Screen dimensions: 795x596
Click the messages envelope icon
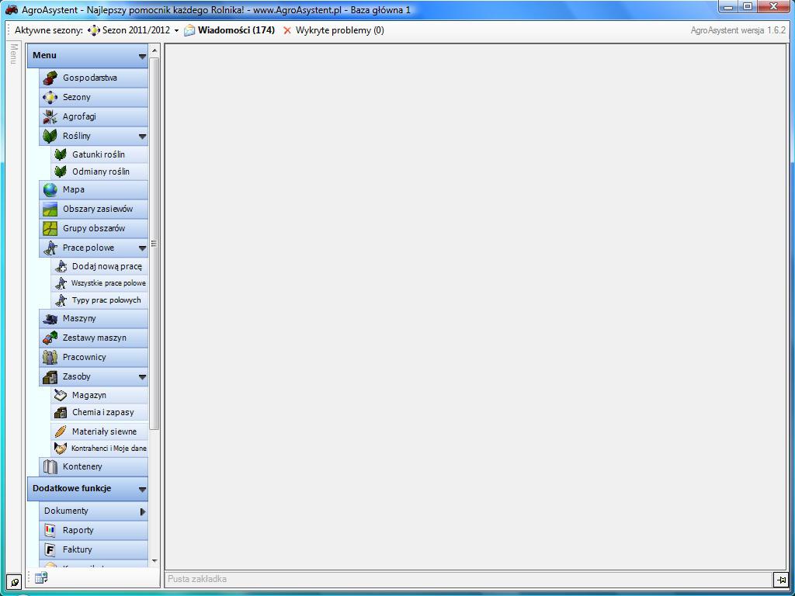coord(189,30)
